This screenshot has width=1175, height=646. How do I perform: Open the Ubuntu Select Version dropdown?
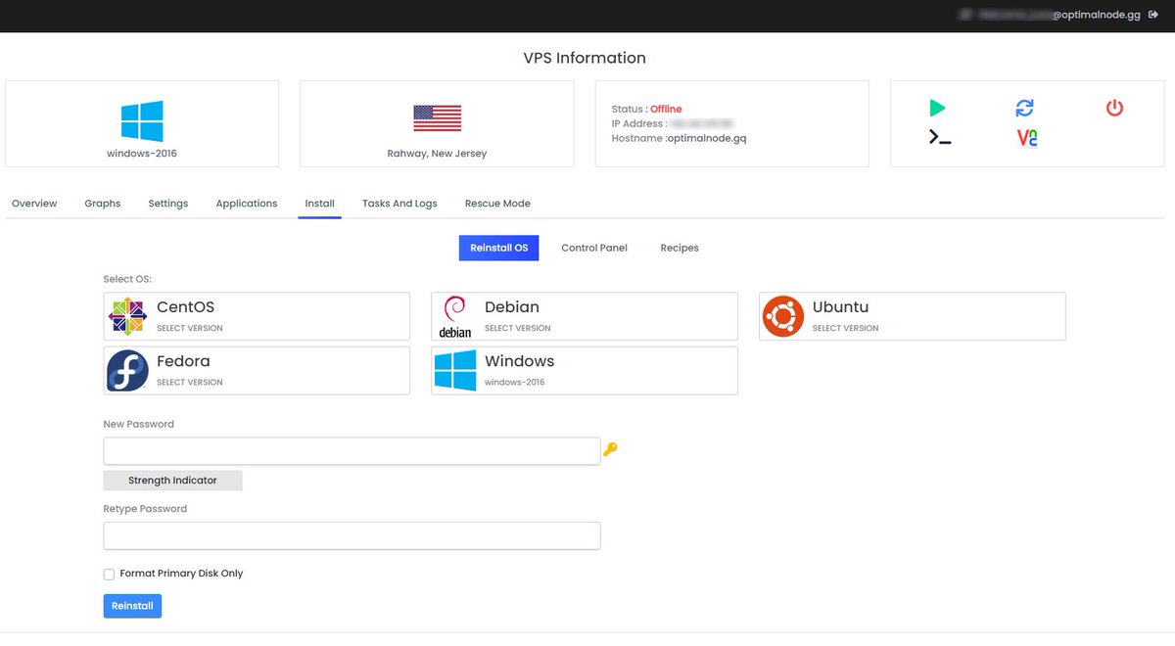pos(845,328)
